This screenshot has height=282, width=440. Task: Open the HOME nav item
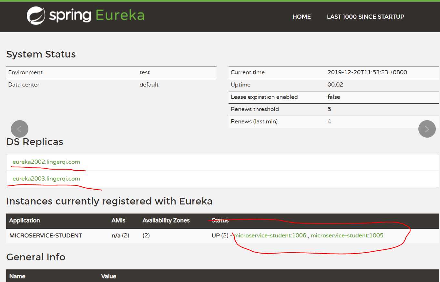[302, 17]
